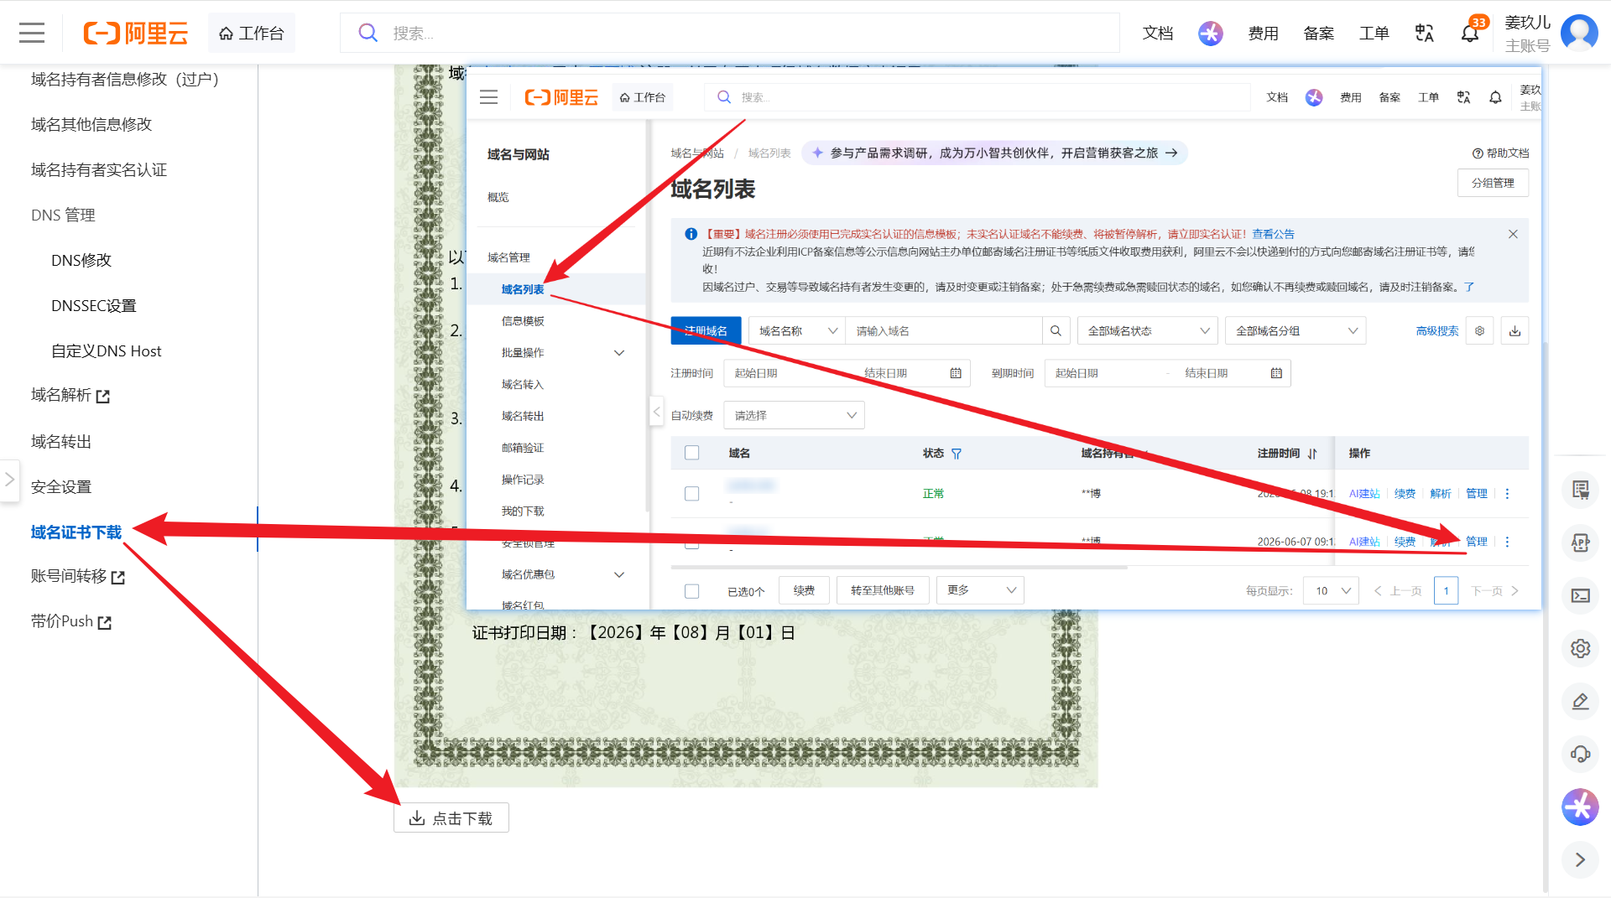In the embedded screenshot, open the 全部域名状态 dropdown
The image size is (1611, 898).
click(x=1148, y=331)
